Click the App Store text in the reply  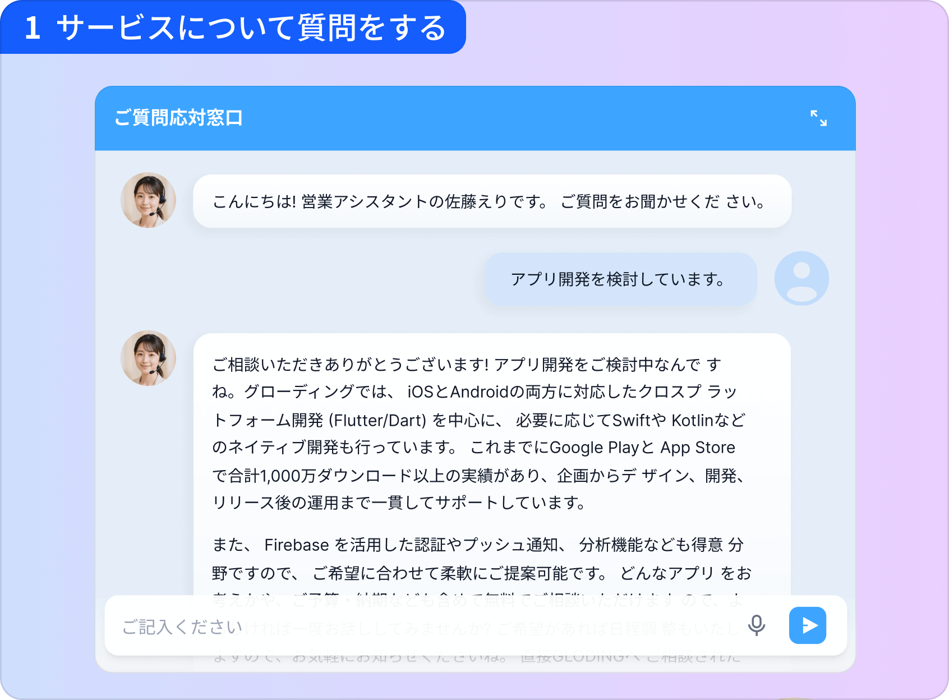coord(698,448)
